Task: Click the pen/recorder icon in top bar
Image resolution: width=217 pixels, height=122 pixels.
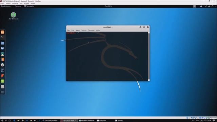Action: coord(206,6)
